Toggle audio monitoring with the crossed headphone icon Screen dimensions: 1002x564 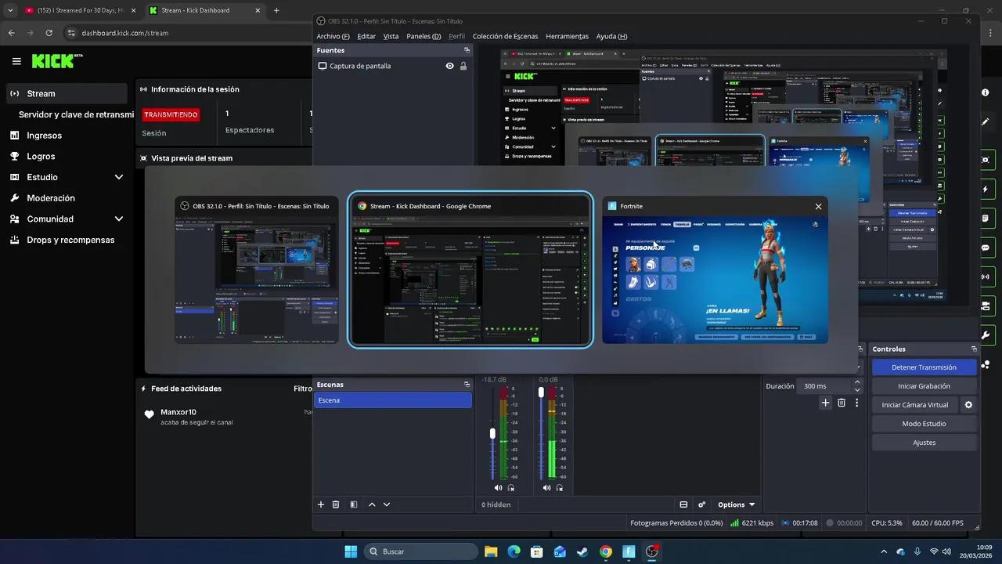pyautogui.click(x=511, y=487)
